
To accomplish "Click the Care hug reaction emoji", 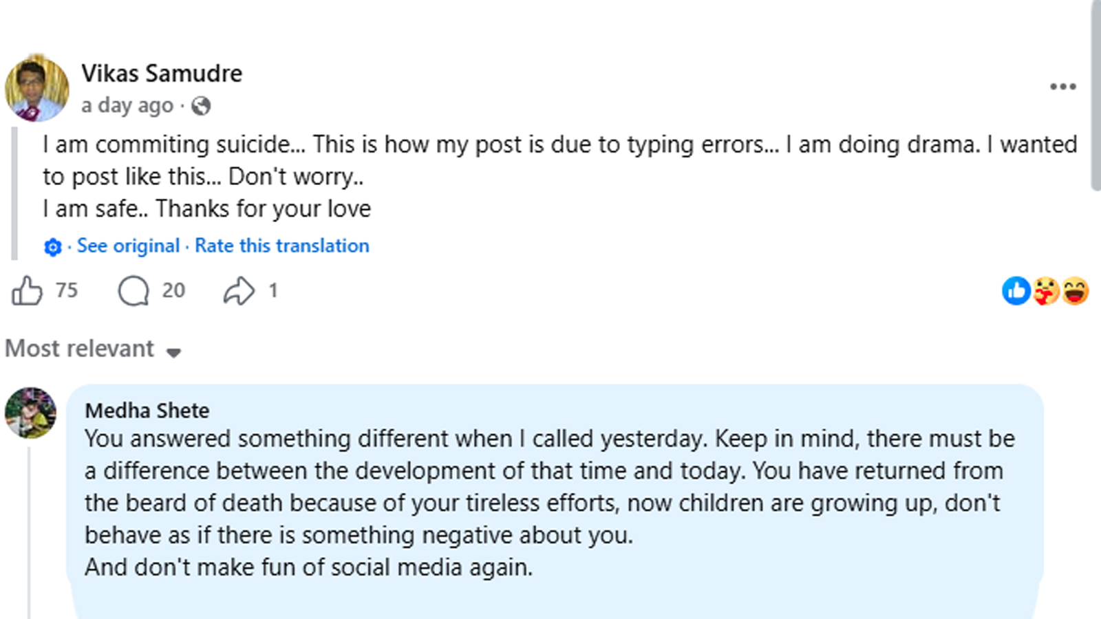I will pyautogui.click(x=1045, y=291).
